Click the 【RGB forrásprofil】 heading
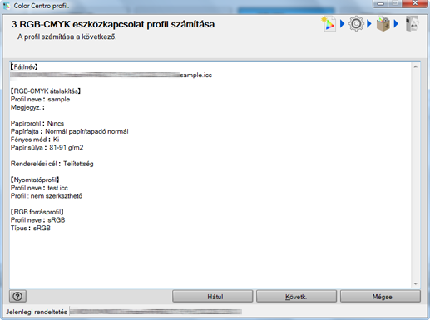The image size is (430, 320). coord(37,212)
